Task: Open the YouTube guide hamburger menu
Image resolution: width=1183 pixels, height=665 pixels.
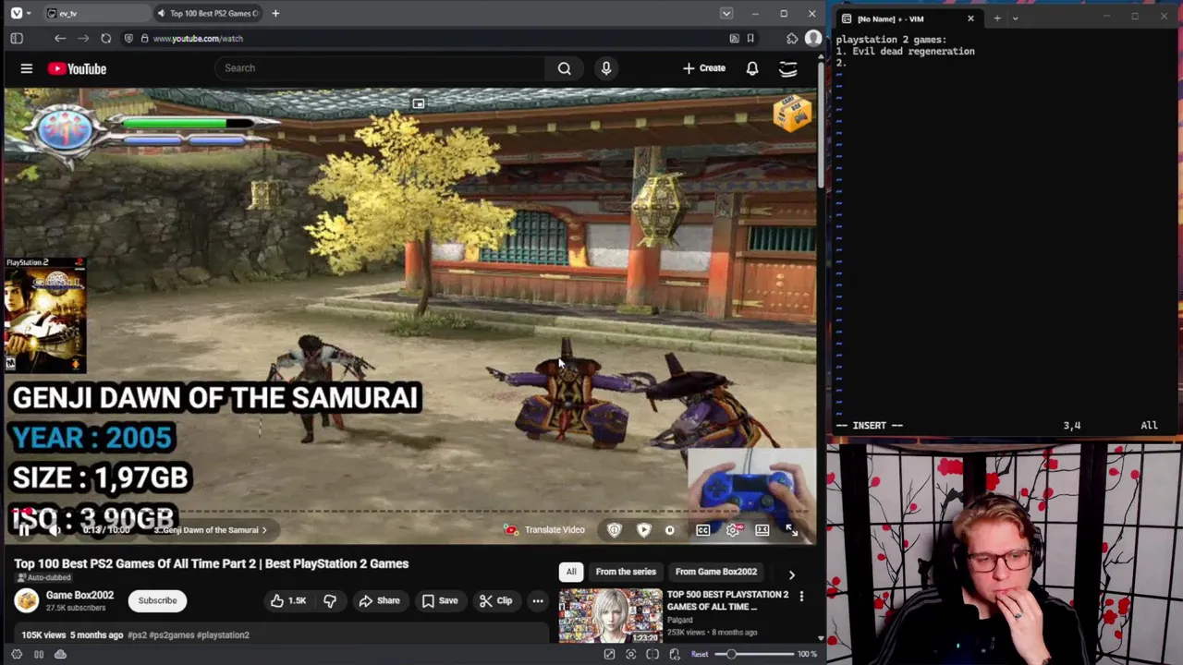Action: pos(27,68)
